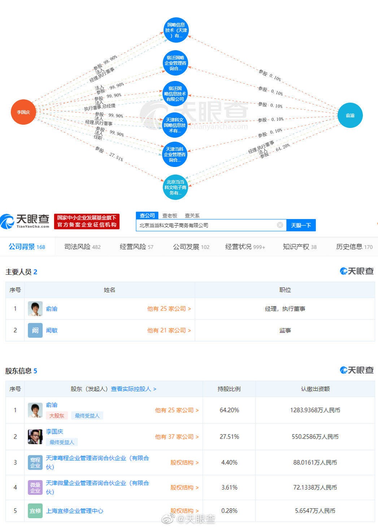Click the 宜修 shareholder icon
Viewport: 378px width, 528px height.
35,511
